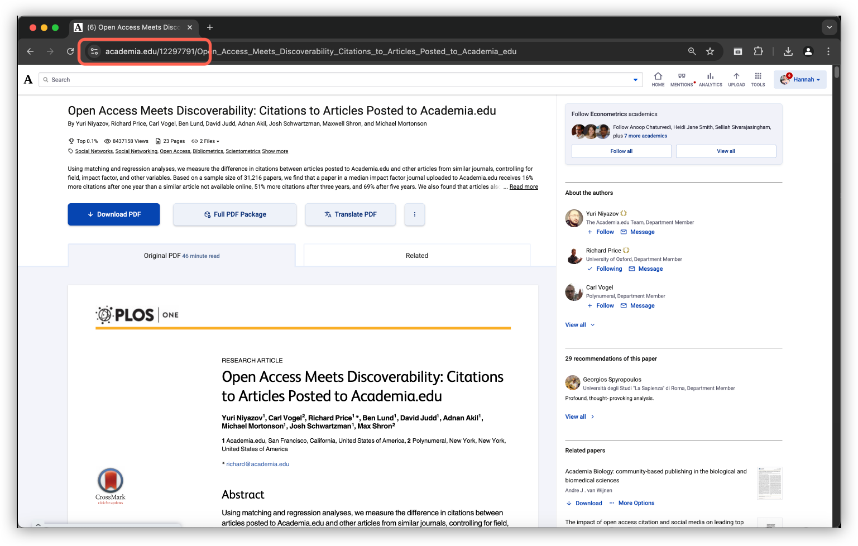Image resolution: width=858 pixels, height=546 pixels.
Task: Switch to the Related tab
Action: click(417, 256)
